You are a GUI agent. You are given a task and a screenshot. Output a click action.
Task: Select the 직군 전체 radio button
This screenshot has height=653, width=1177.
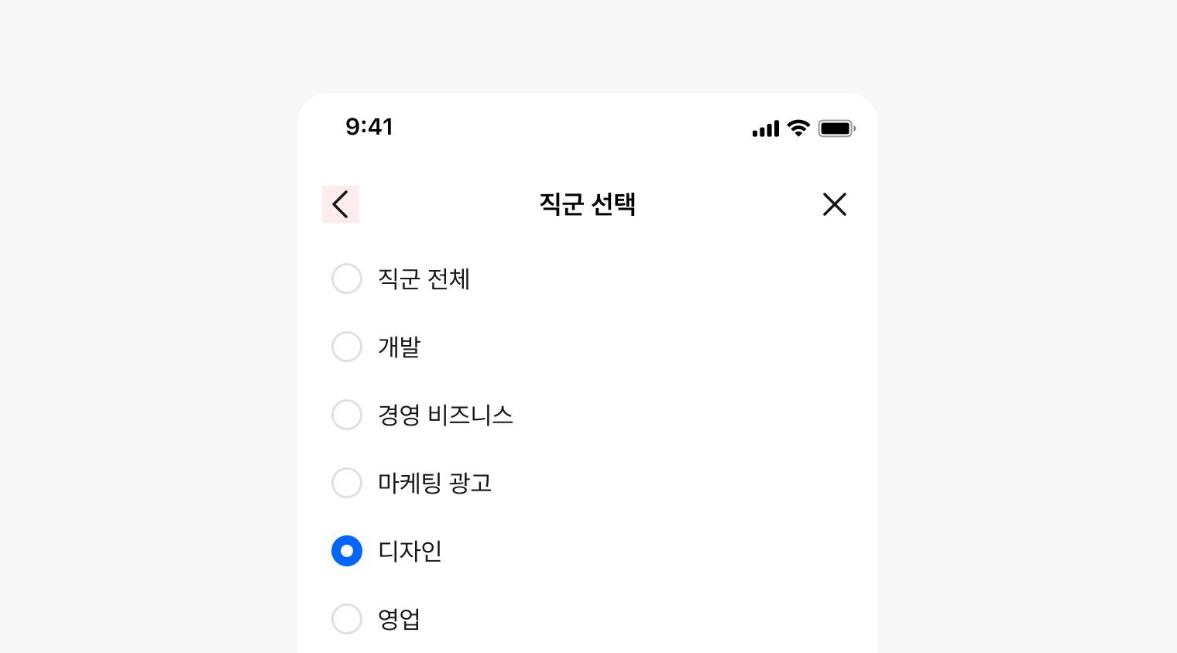[x=347, y=279]
